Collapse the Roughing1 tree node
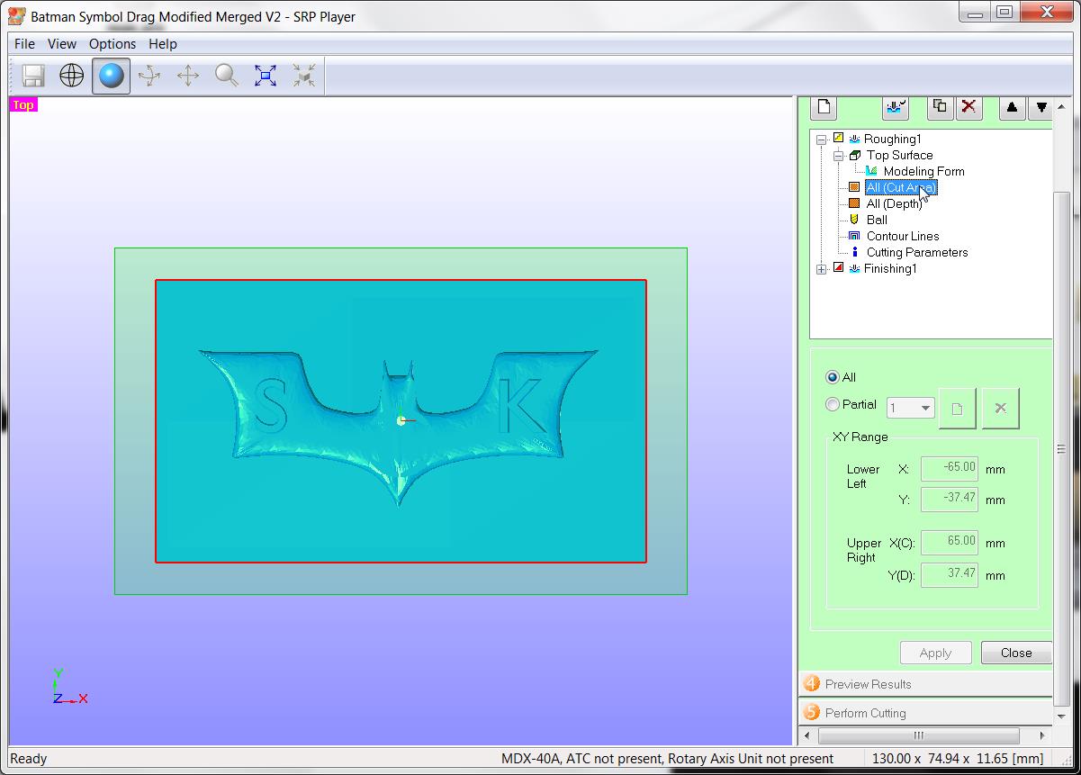The image size is (1081, 775). tap(821, 140)
